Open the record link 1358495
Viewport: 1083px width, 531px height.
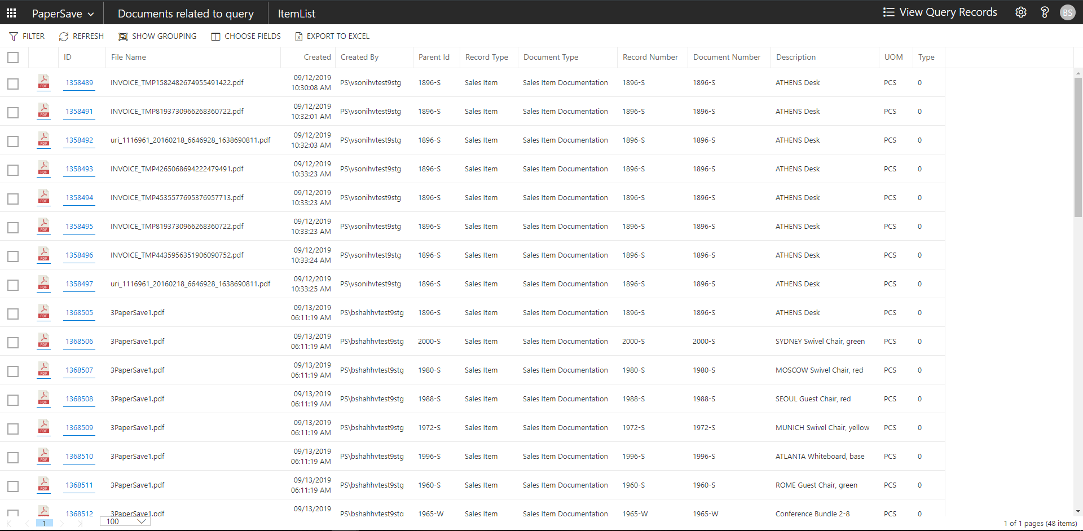[x=79, y=227]
